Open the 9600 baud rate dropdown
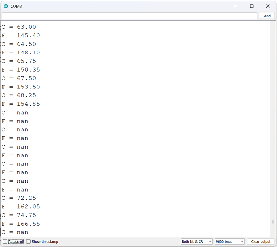 tap(230, 241)
